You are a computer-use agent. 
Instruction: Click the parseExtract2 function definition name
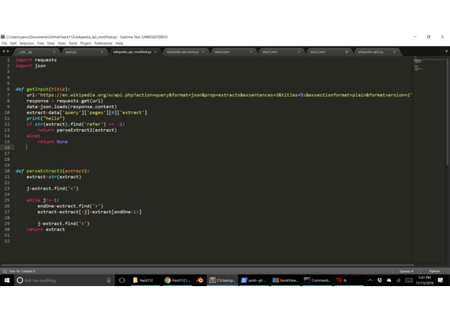(x=44, y=171)
